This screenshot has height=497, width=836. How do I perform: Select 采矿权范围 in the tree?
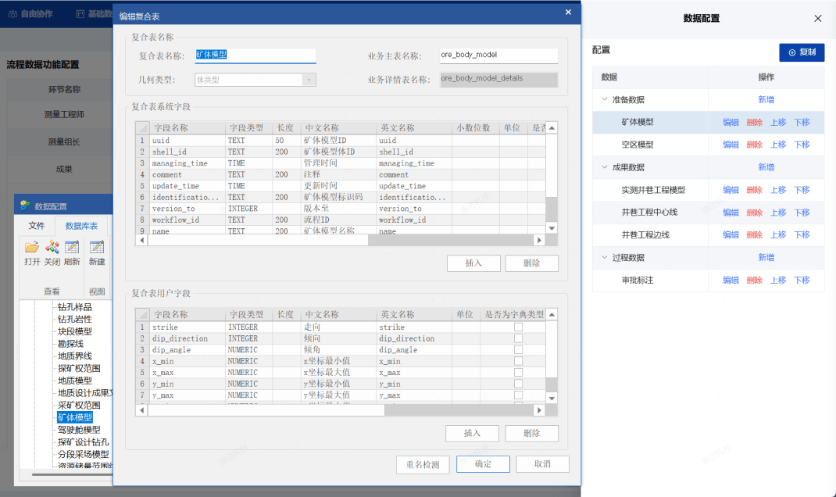(79, 405)
